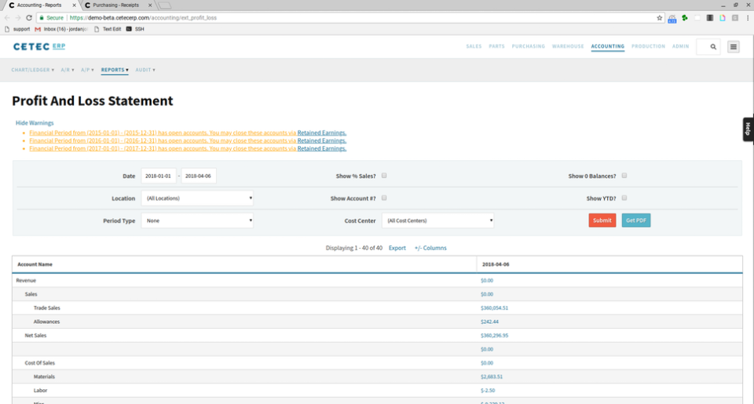
Task: Go to Parts module
Action: pos(496,46)
